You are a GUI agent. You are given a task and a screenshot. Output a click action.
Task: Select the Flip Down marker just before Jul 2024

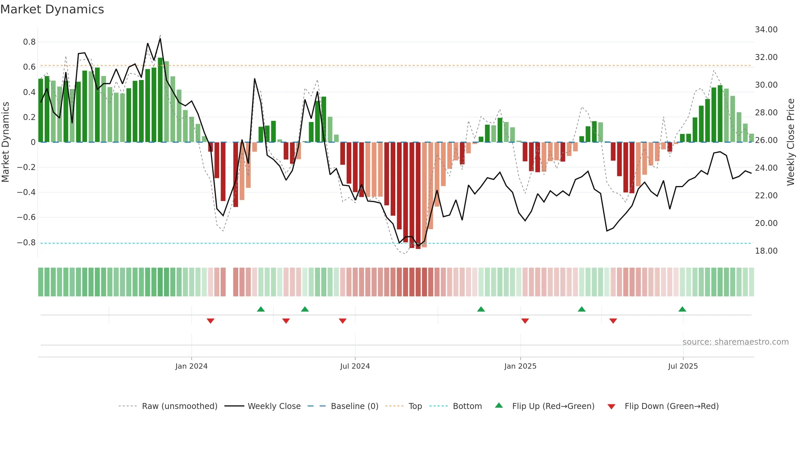[343, 321]
